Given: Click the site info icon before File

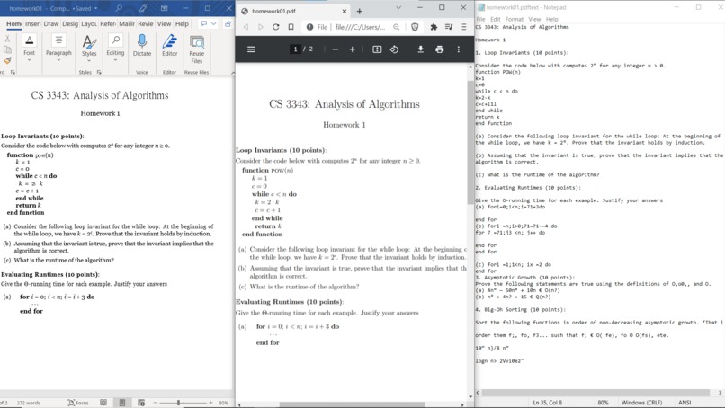Looking at the screenshot, I should coord(309,27).
